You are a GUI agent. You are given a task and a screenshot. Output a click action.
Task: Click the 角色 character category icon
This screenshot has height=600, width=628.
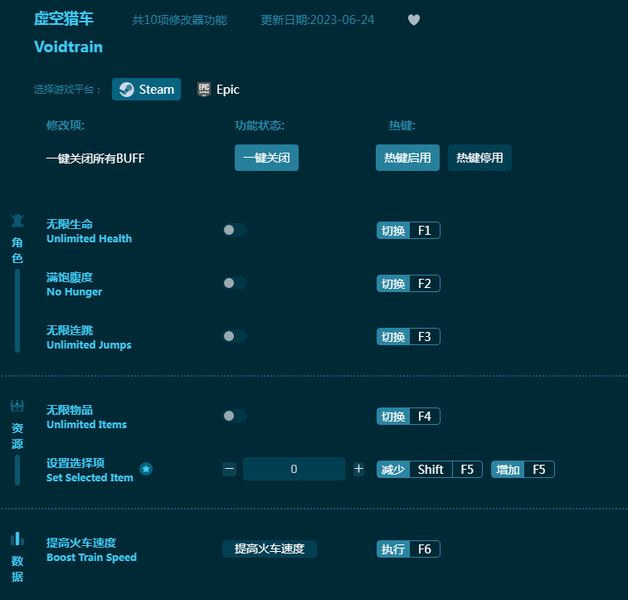click(x=17, y=221)
